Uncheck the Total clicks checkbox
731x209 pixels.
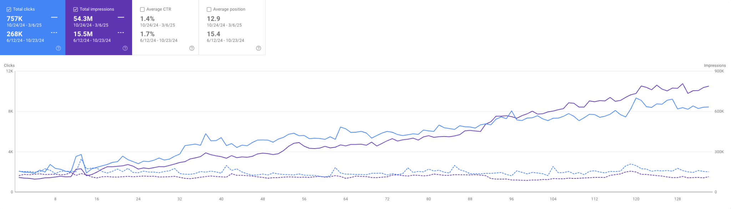[x=9, y=10]
